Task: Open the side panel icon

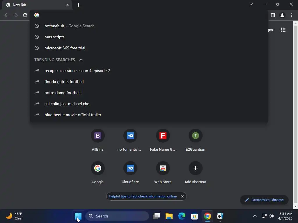Action: click(273, 15)
